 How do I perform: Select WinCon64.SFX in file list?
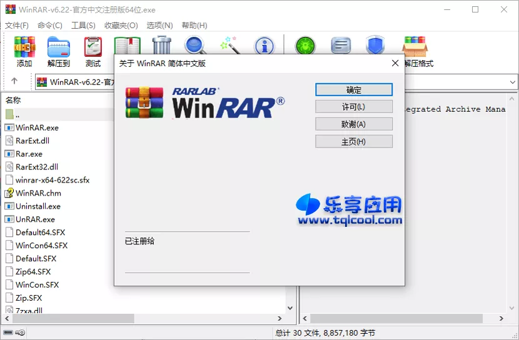point(42,246)
